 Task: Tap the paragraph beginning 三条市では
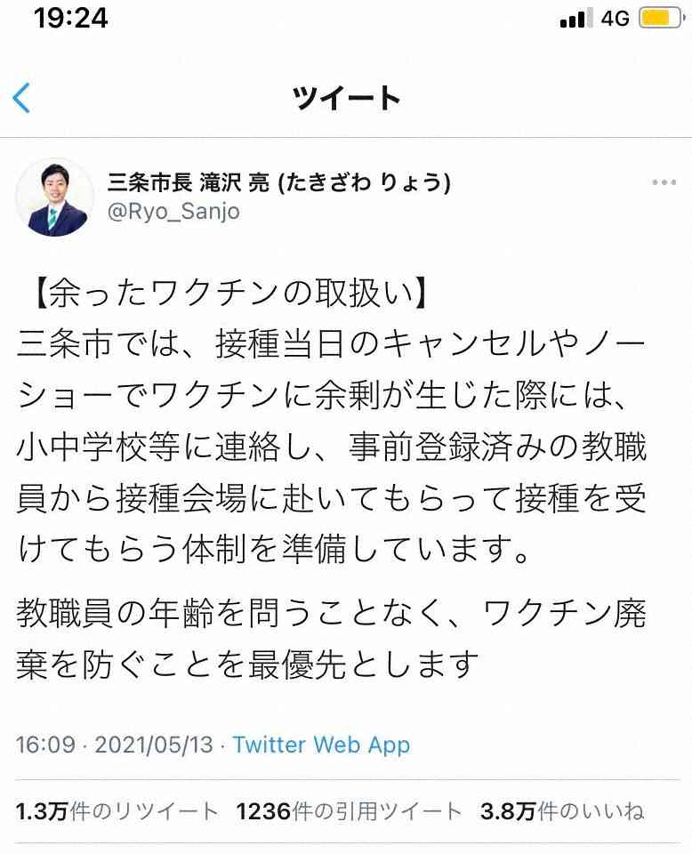[x=332, y=446]
